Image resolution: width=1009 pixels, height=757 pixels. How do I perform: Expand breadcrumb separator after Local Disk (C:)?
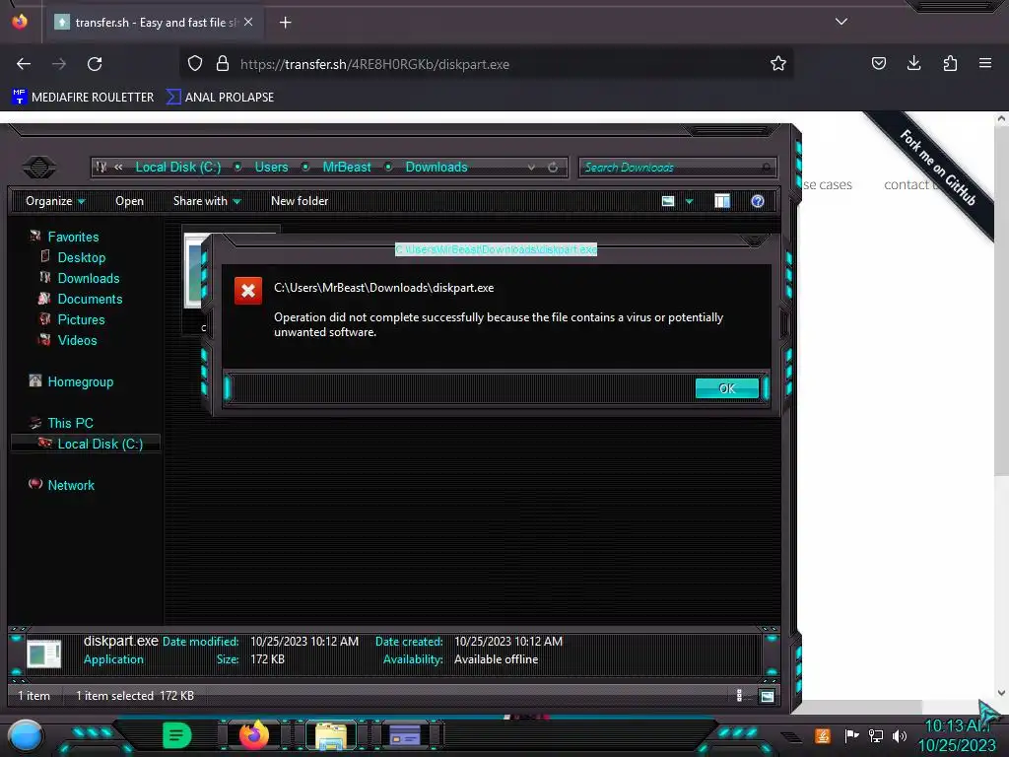[x=237, y=167]
